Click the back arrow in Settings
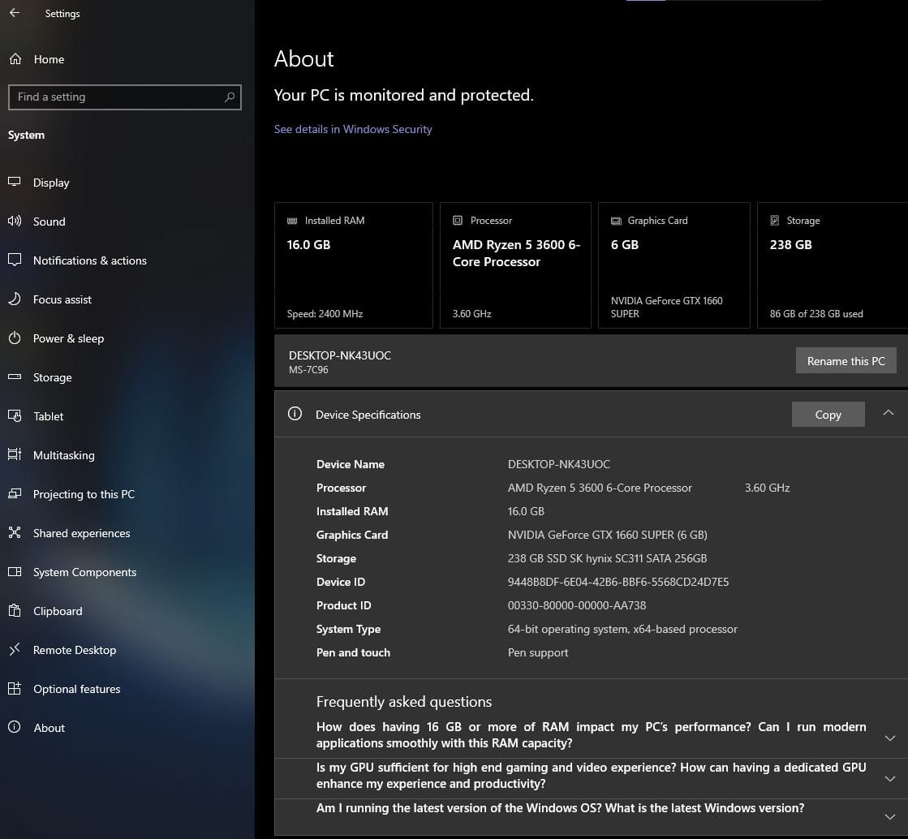This screenshot has height=839, width=908. [x=15, y=13]
